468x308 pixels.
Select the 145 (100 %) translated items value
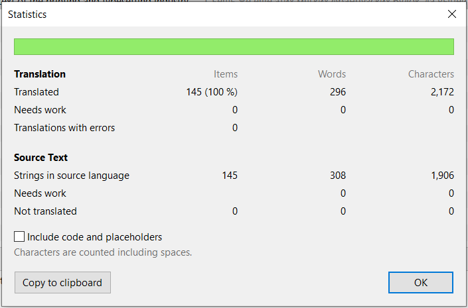tap(212, 92)
